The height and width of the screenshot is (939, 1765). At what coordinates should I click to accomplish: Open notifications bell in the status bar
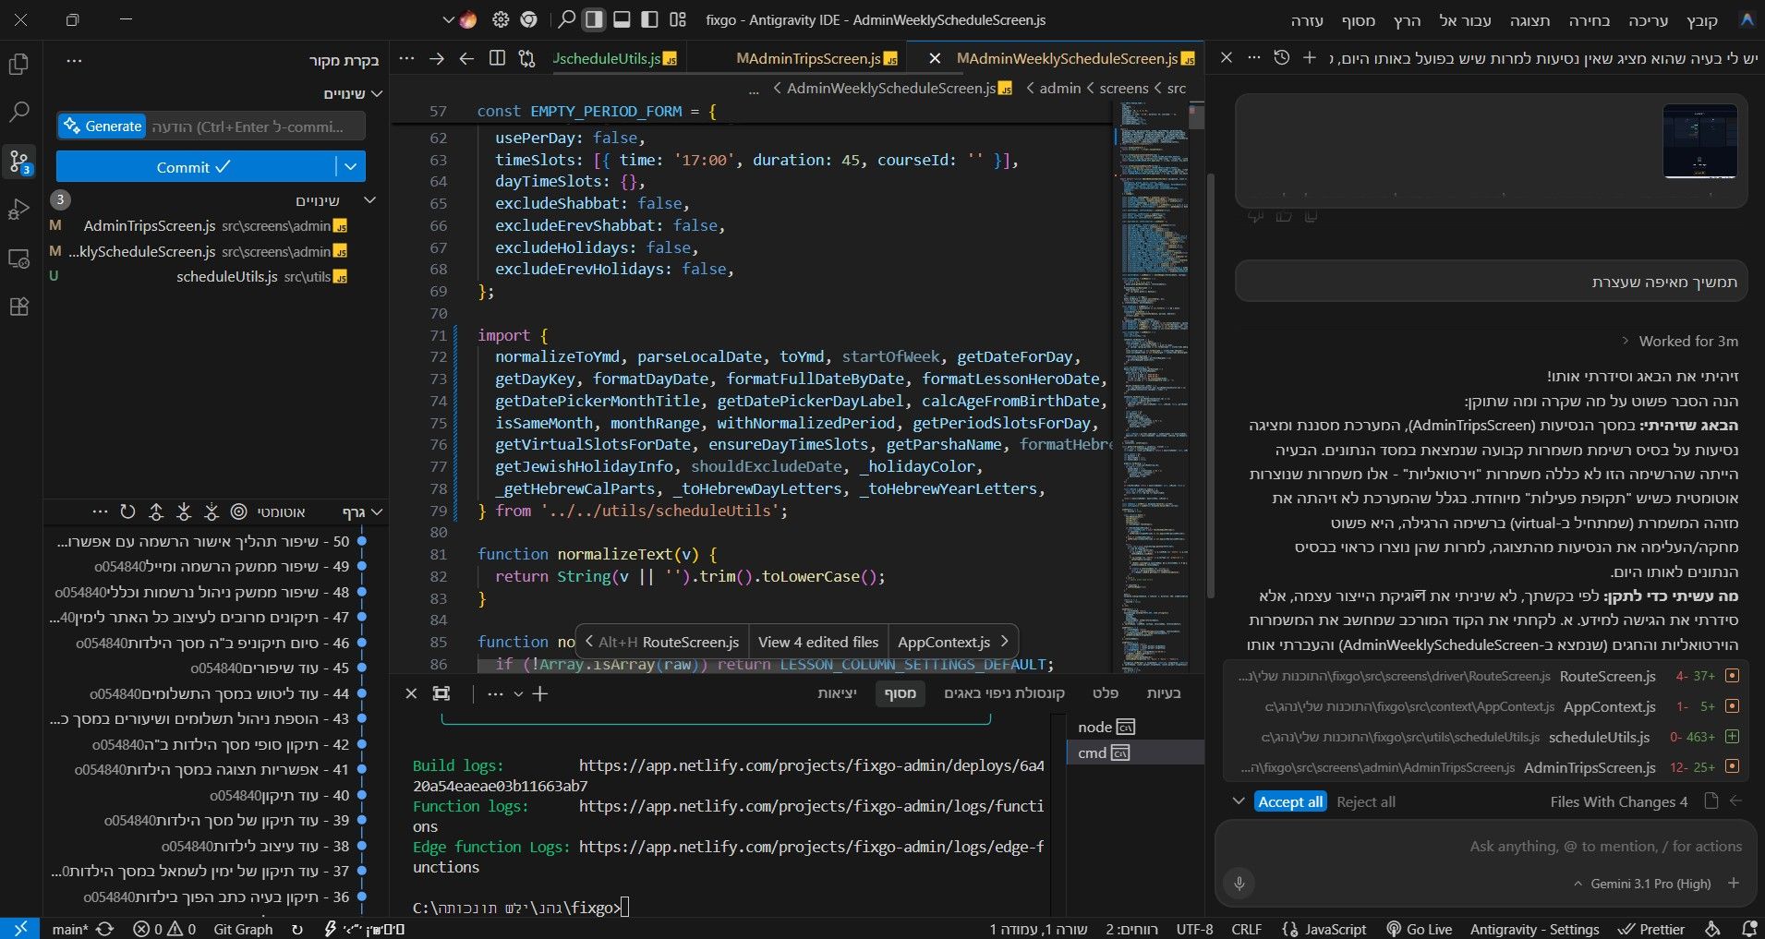click(x=1748, y=929)
